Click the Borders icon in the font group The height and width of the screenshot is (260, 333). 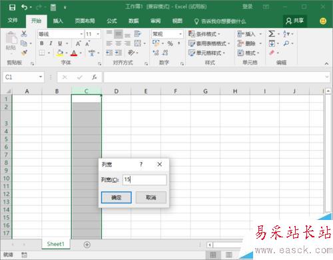[x=42, y=53]
